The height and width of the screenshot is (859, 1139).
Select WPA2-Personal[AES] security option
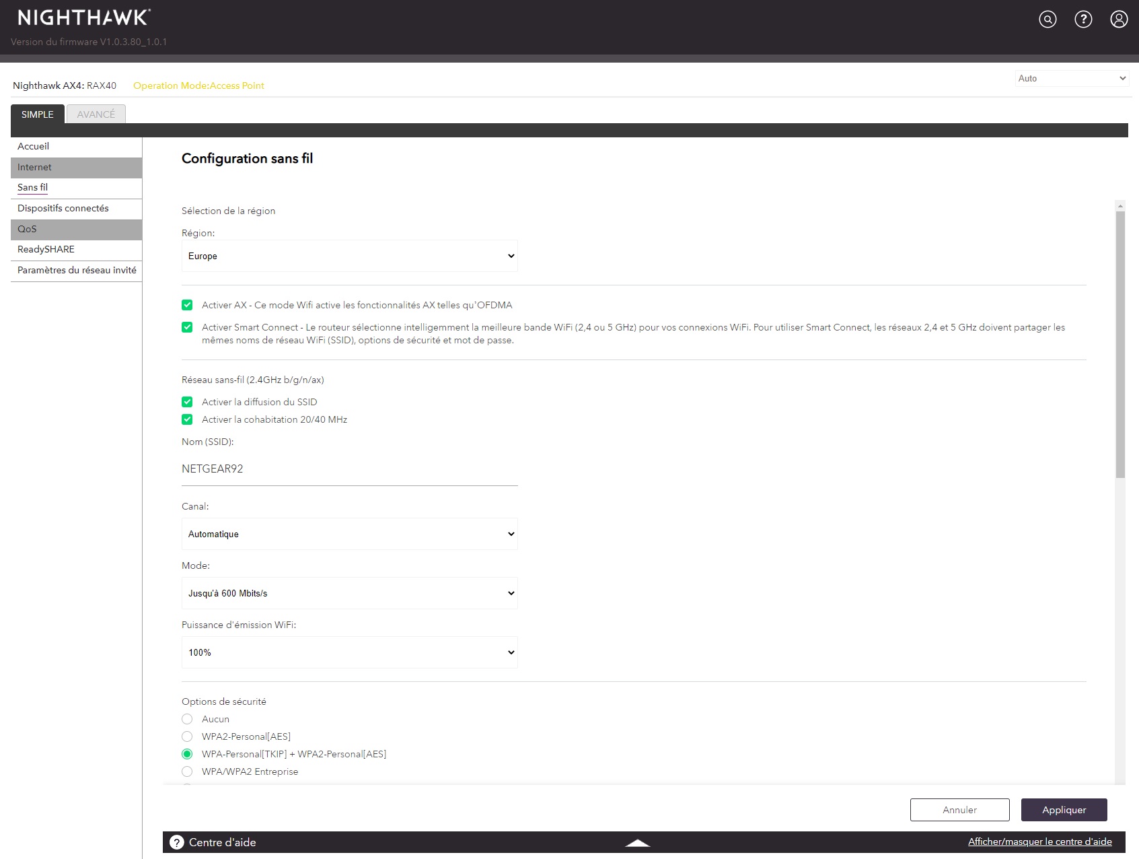(x=187, y=736)
